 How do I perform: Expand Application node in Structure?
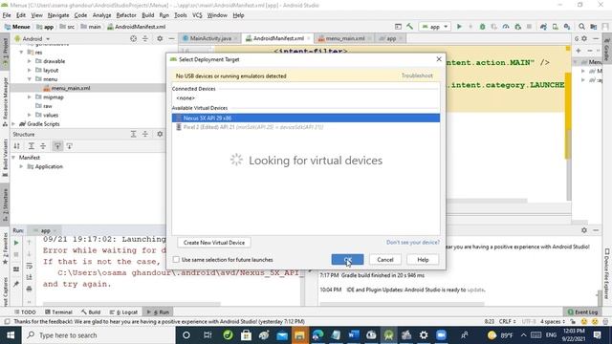coord(21,166)
